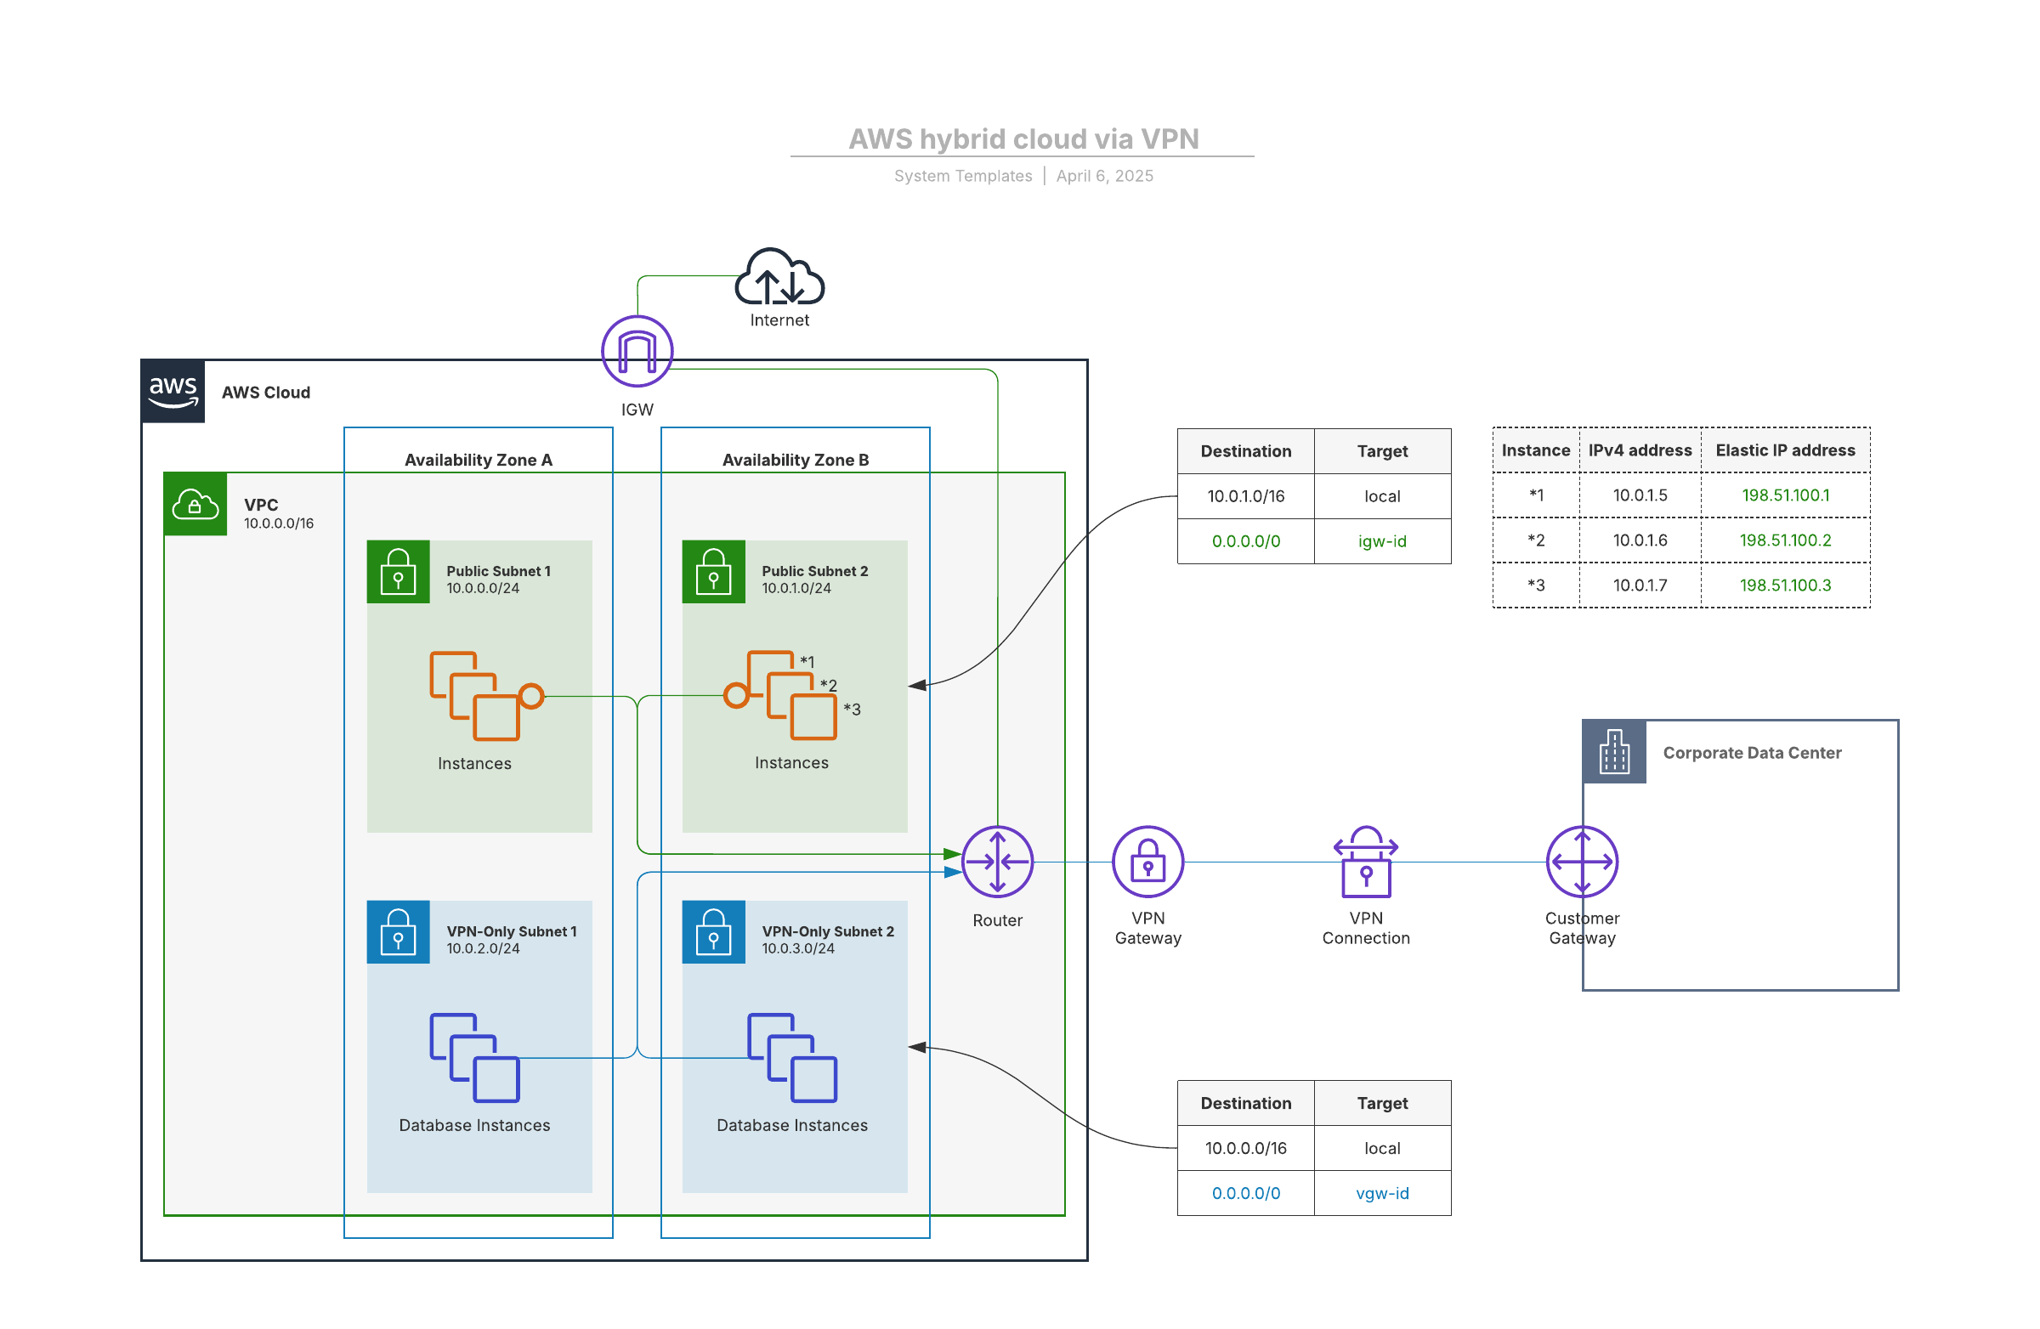Select elastic IP 198.51.100.2 cell

[1784, 540]
